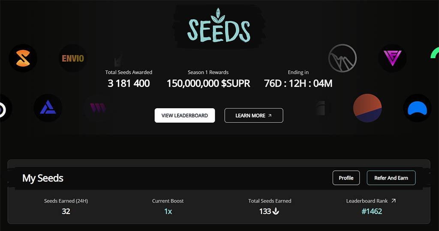The height and width of the screenshot is (231, 439).
Task: Select the grey mountain circle logo
Action: point(342,58)
